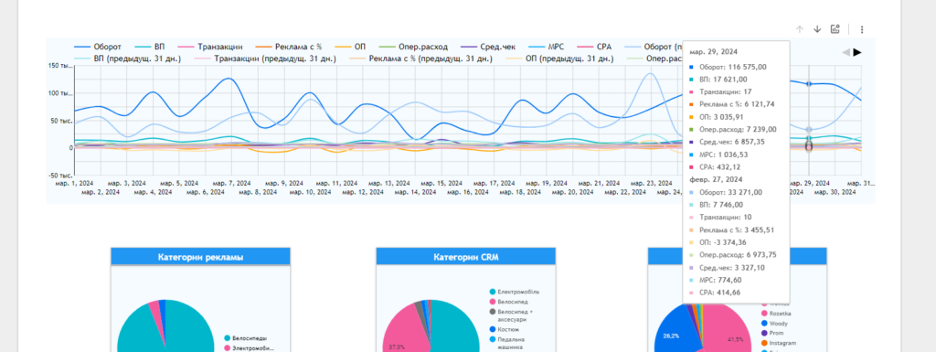Open the chart export icon
The width and height of the screenshot is (936, 352).
tap(835, 29)
